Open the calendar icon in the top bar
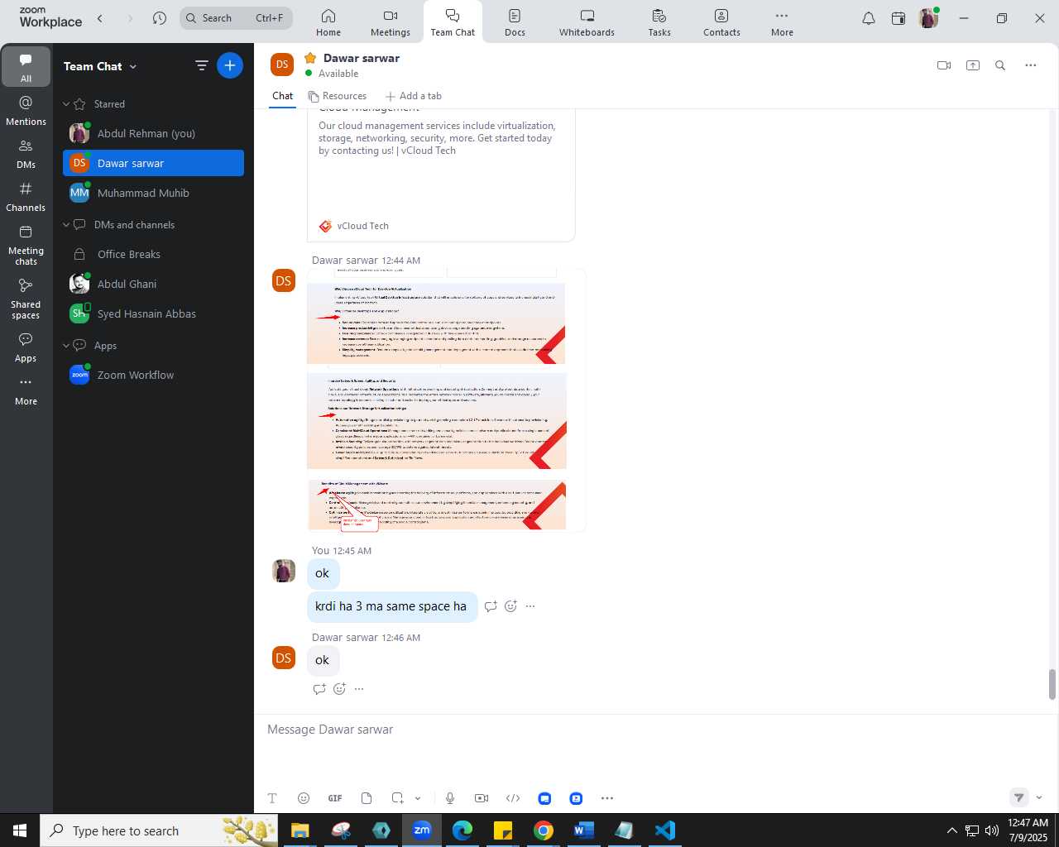The image size is (1059, 847). [898, 18]
